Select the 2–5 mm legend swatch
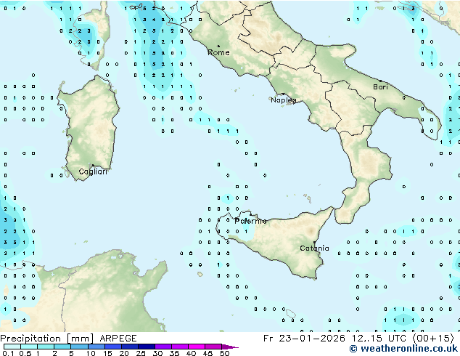 (62, 347)
